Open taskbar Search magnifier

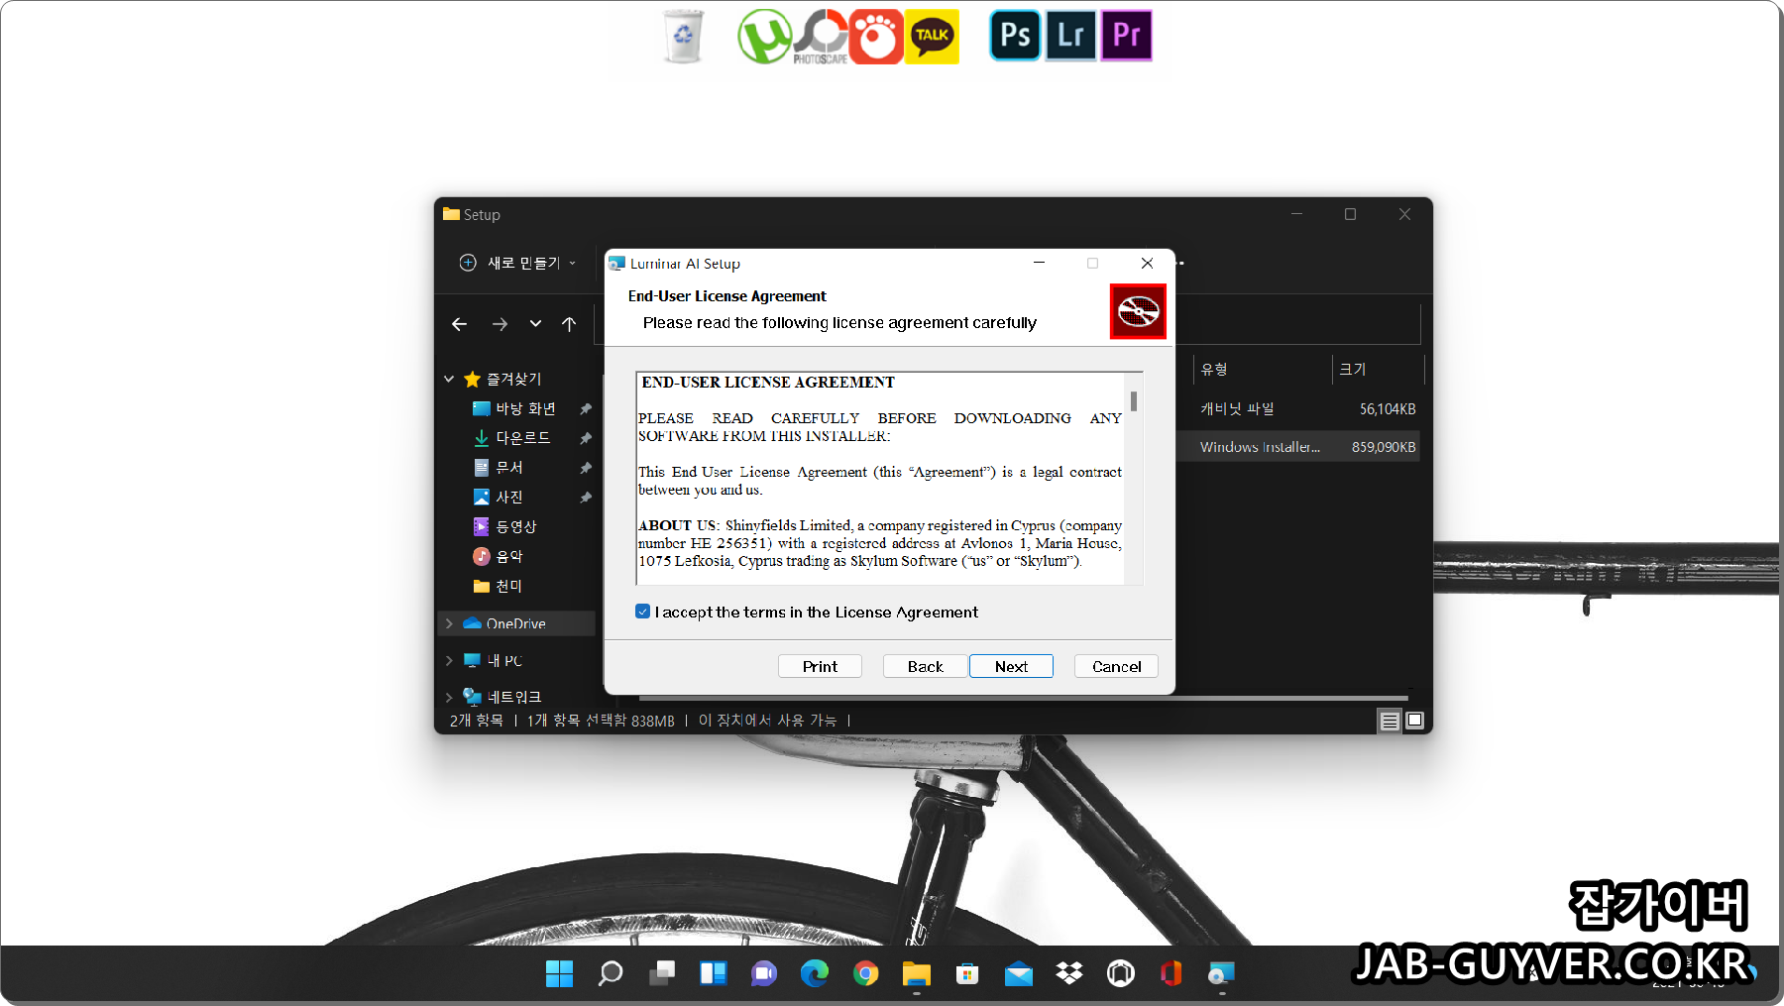(x=611, y=974)
